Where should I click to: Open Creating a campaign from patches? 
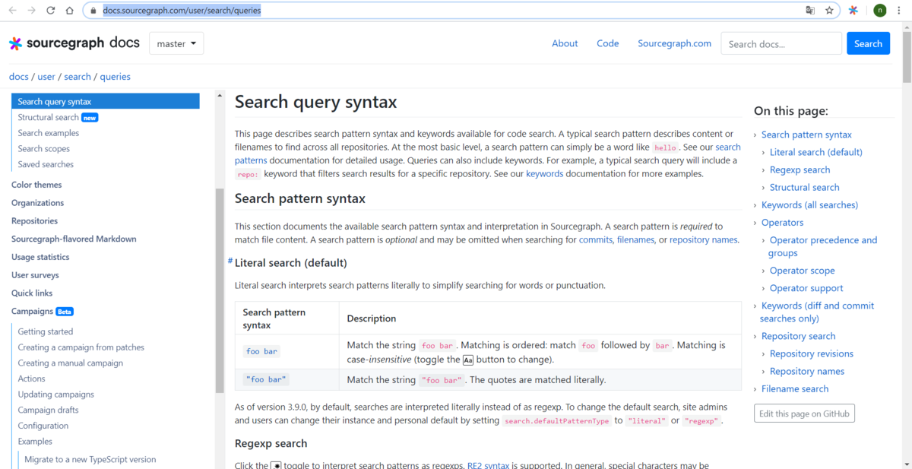(81, 347)
